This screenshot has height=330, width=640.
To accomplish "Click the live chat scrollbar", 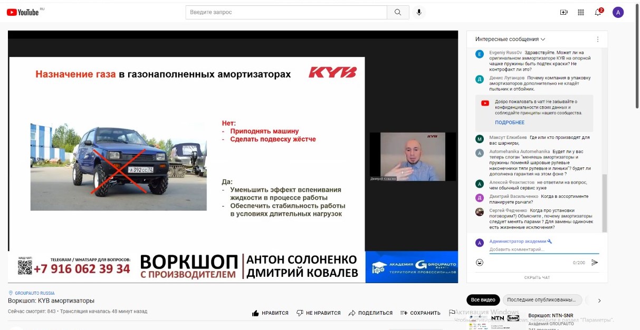I will click(x=605, y=203).
